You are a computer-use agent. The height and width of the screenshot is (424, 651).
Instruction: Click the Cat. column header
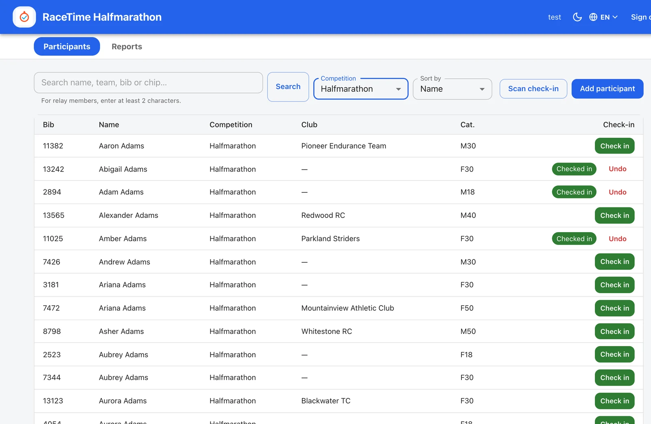pos(467,125)
